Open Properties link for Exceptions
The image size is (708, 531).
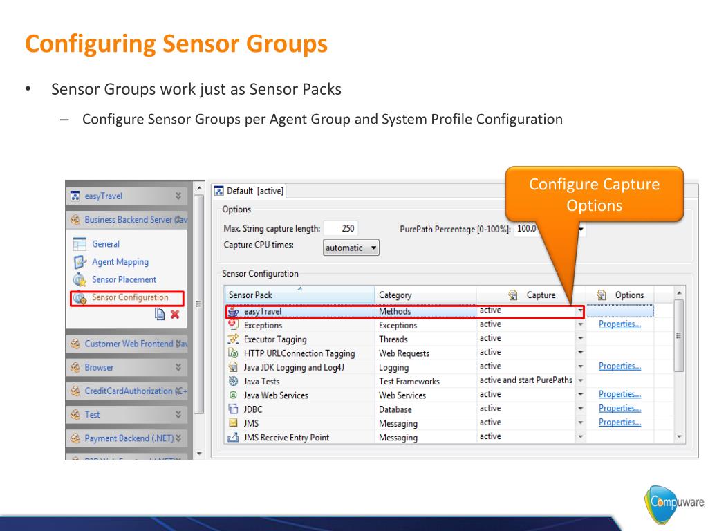(x=619, y=324)
